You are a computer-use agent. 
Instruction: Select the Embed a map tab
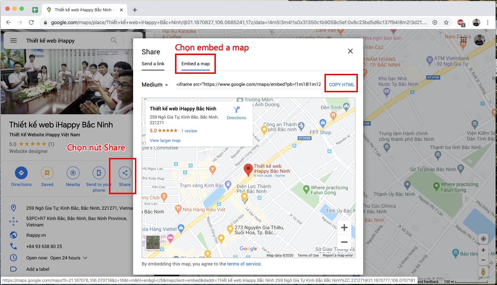196,64
